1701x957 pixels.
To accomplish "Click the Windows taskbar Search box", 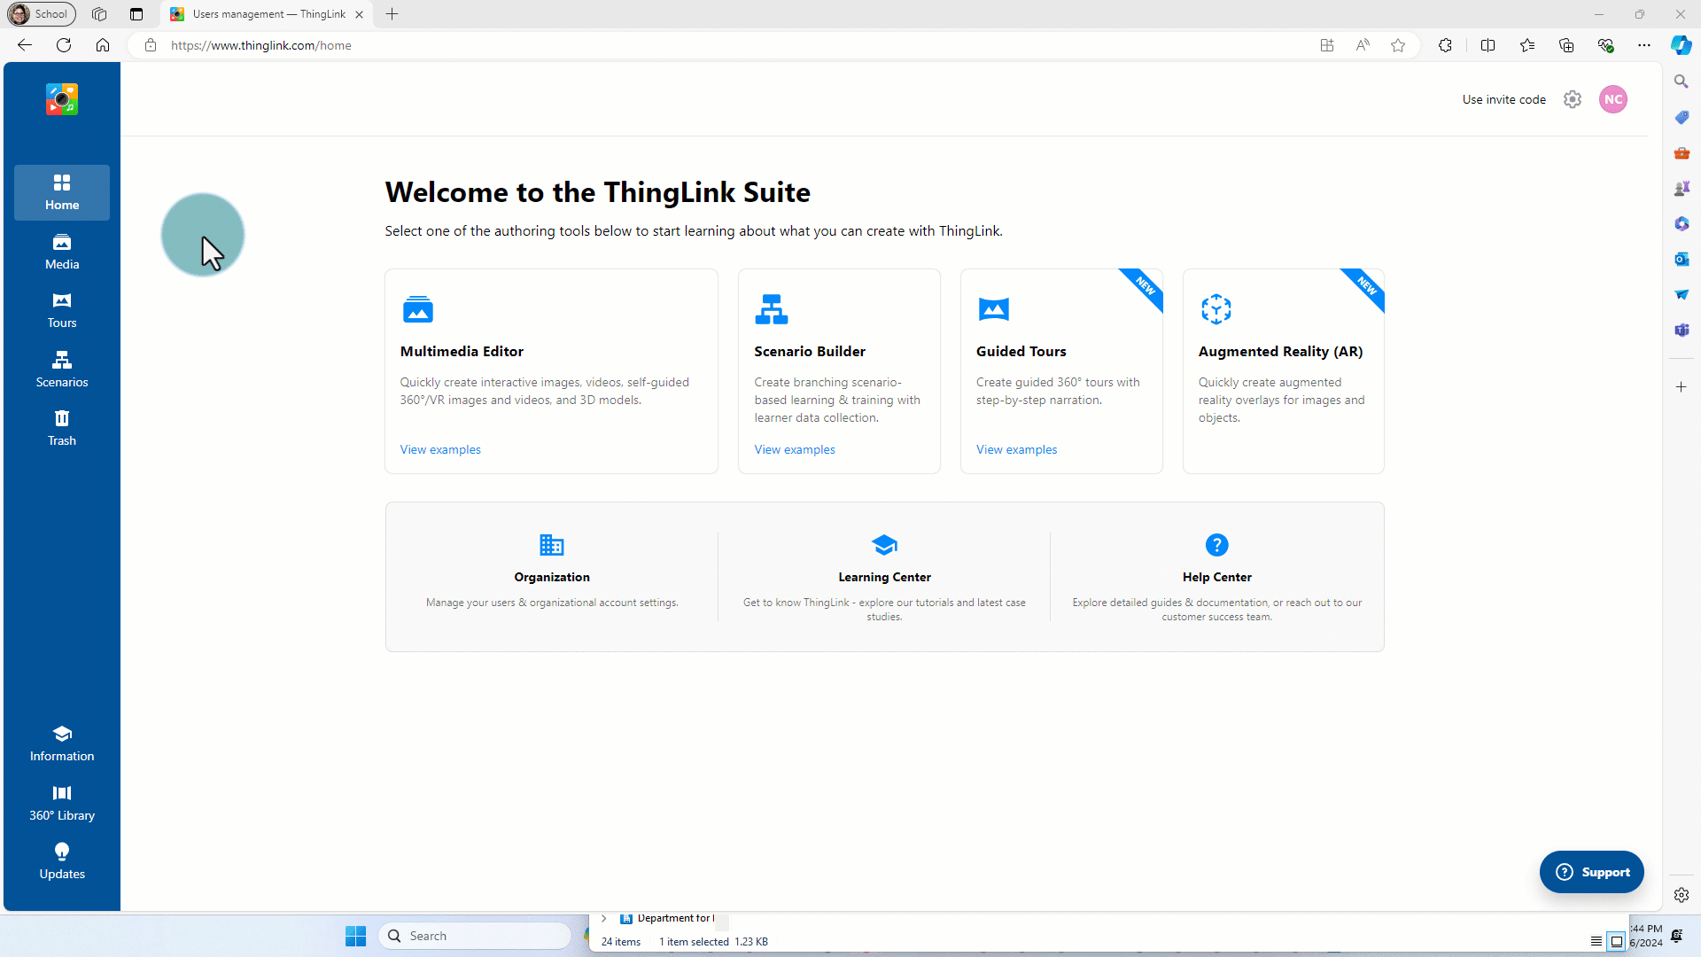I will [475, 936].
